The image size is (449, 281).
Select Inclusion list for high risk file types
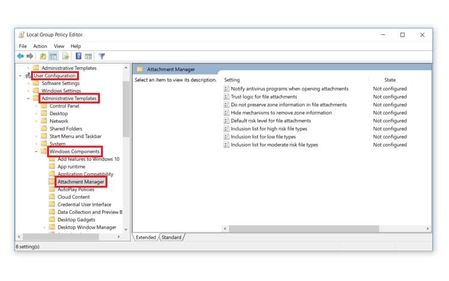tap(269, 129)
